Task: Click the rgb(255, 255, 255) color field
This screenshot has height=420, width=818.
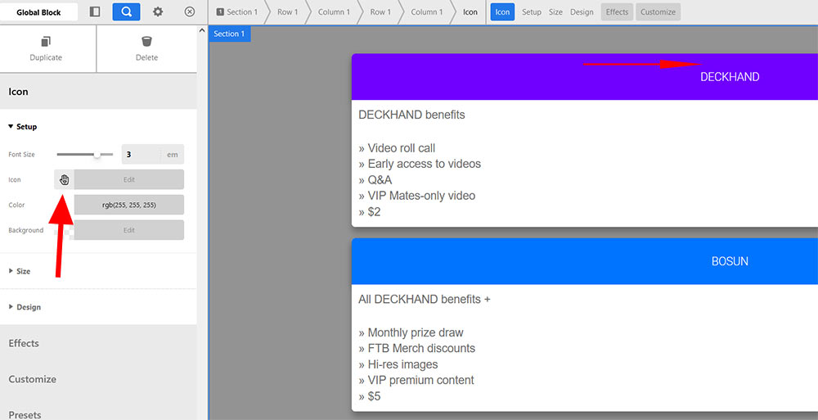Action: [x=128, y=205]
